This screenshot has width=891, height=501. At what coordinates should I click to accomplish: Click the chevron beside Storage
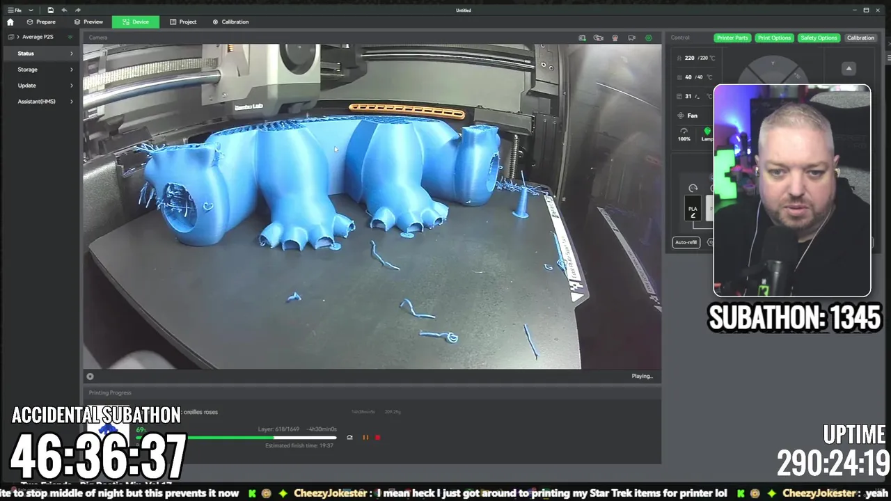(x=71, y=70)
